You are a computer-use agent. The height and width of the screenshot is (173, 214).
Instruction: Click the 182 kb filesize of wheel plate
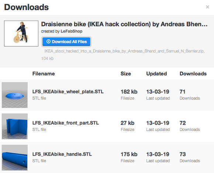tap(129, 92)
